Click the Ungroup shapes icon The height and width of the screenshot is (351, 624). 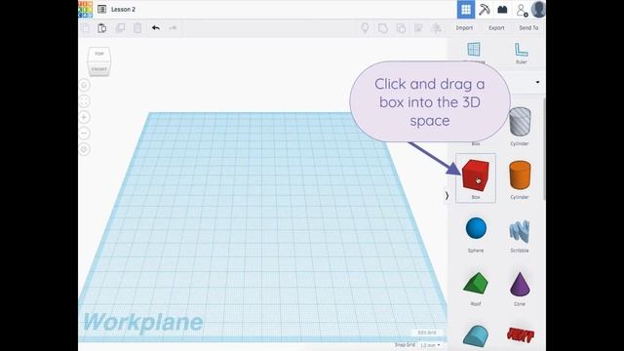[x=401, y=28]
